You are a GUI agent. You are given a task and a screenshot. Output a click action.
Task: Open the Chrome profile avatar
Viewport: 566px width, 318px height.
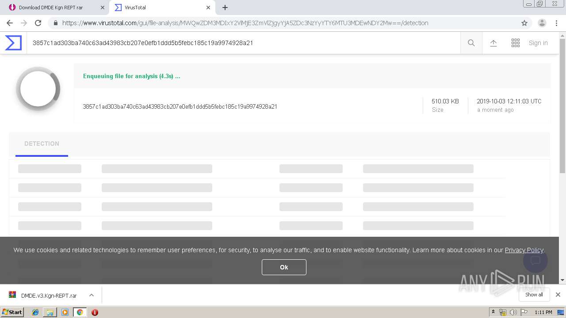point(542,23)
